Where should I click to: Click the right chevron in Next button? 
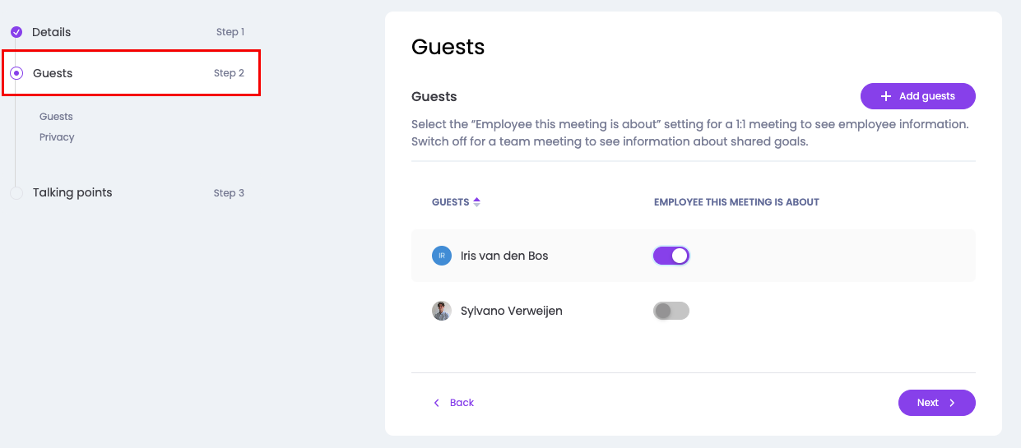952,403
